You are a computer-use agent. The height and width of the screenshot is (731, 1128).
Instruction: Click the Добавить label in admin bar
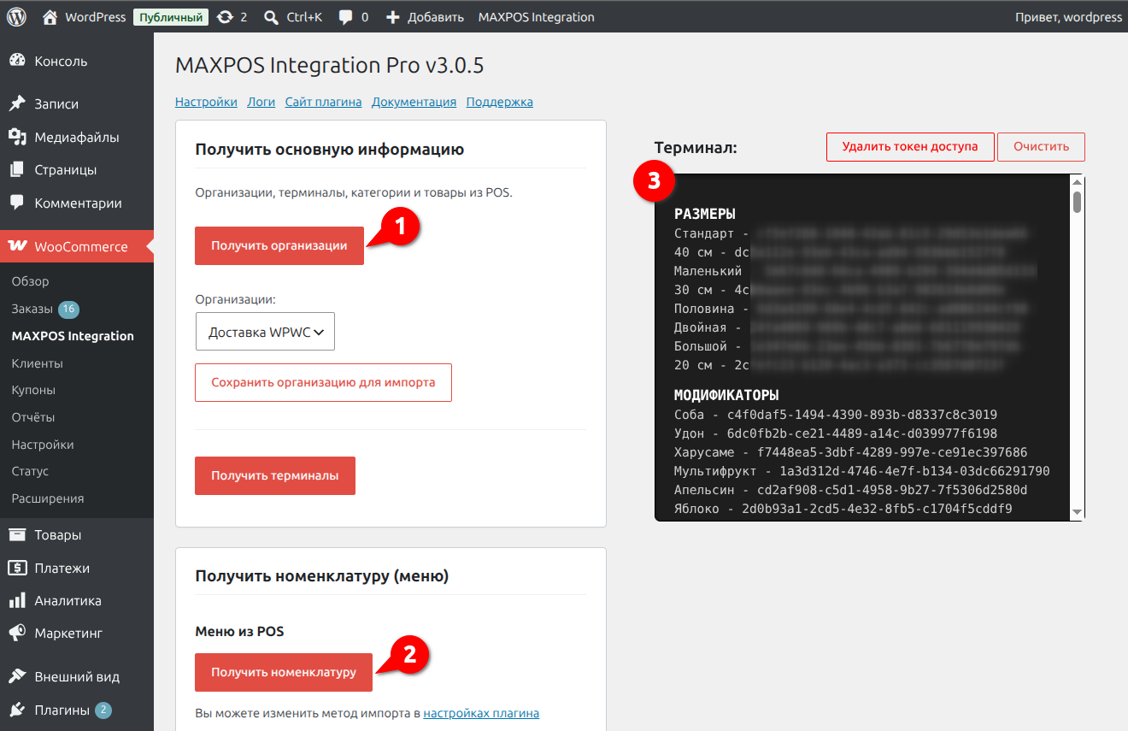tap(436, 17)
